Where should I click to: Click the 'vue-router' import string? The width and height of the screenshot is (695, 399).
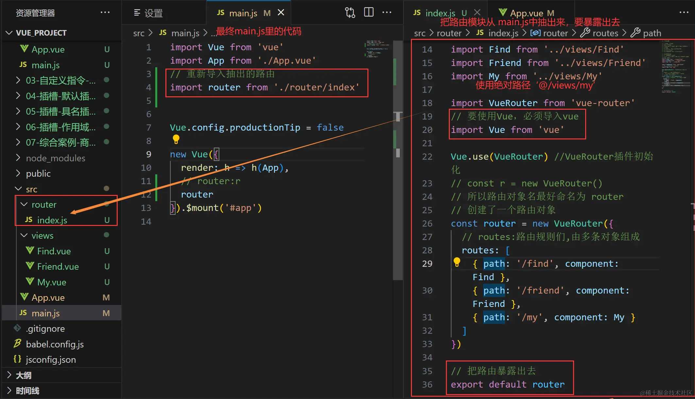click(602, 103)
